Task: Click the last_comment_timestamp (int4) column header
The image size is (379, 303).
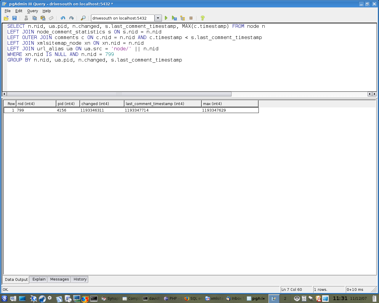Action: pyautogui.click(x=163, y=104)
